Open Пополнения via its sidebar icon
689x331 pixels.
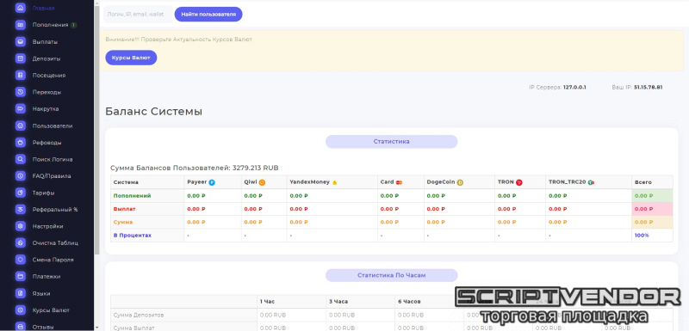point(20,25)
